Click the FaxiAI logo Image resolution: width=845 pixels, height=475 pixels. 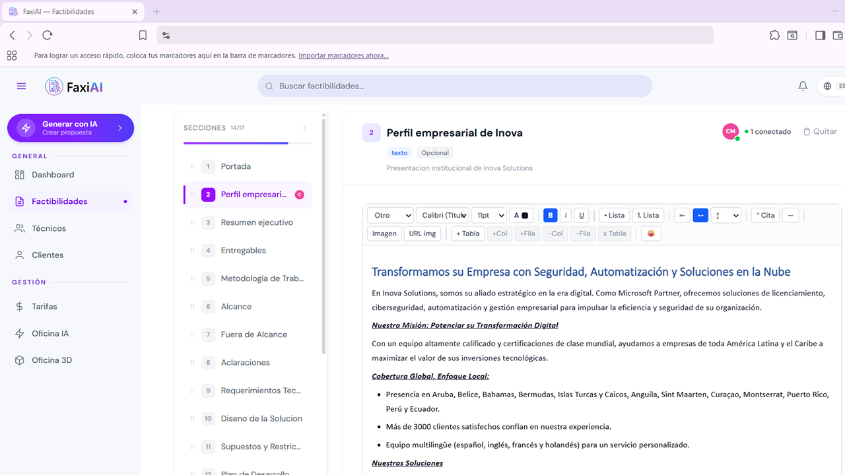point(74,86)
